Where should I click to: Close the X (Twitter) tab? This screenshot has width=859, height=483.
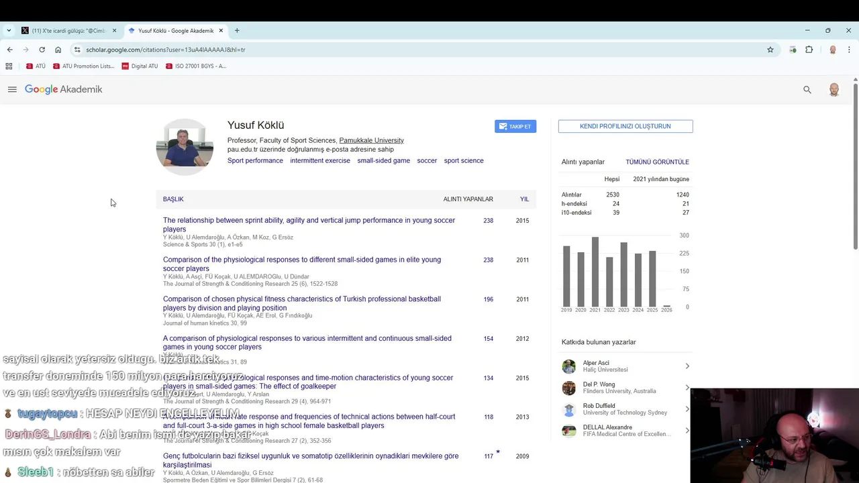[x=114, y=31]
